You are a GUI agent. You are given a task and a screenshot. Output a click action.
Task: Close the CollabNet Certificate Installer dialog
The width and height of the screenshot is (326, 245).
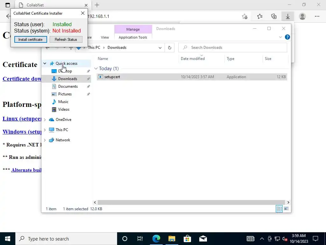pos(83,13)
